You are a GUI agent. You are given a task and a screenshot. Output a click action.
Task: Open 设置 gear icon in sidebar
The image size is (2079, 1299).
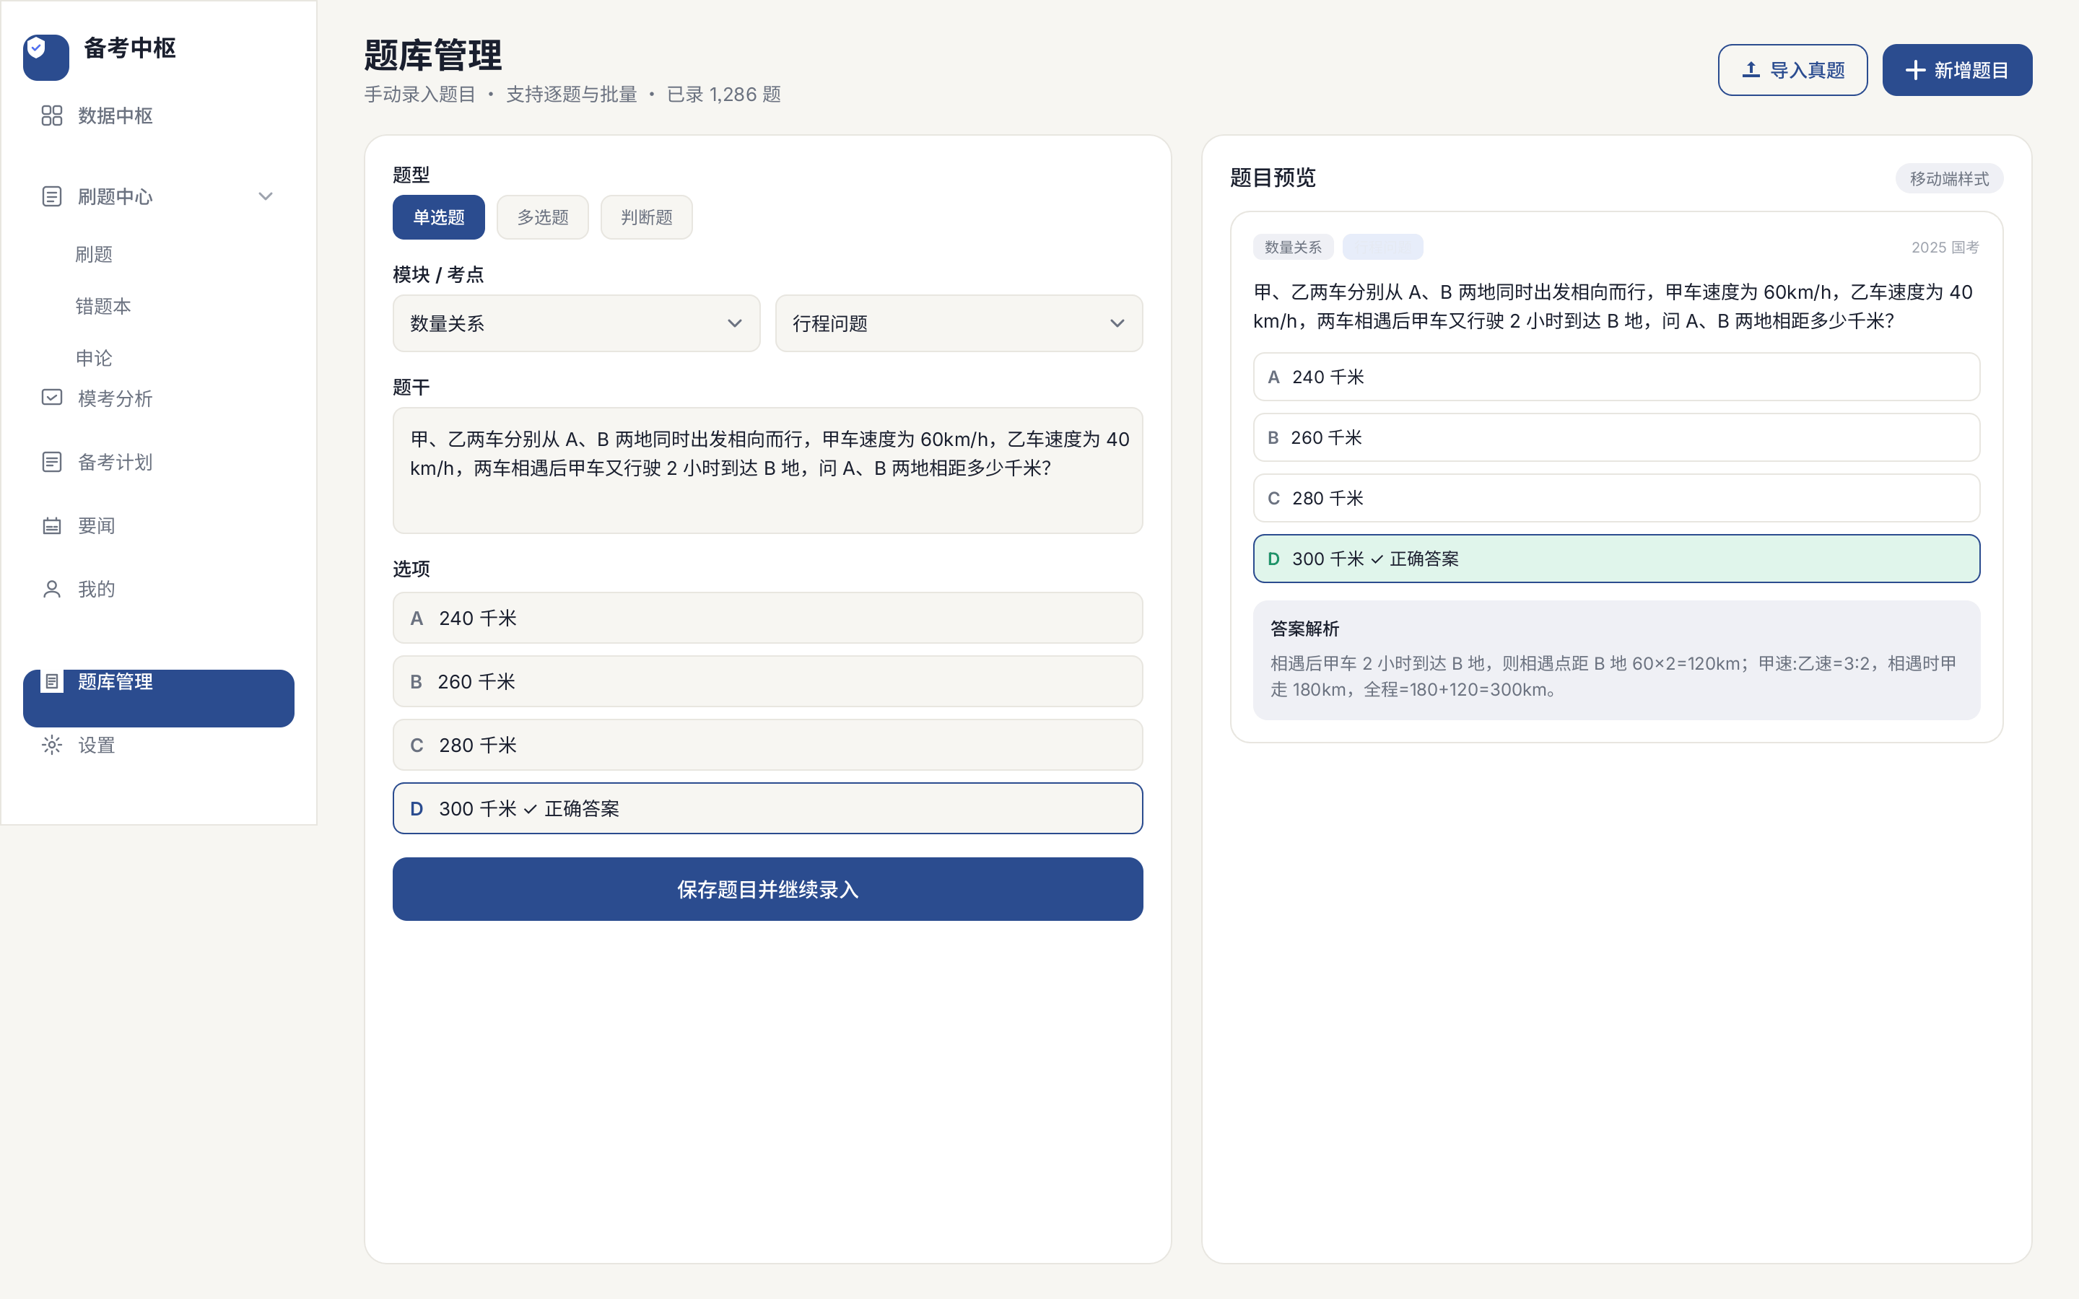coord(51,745)
